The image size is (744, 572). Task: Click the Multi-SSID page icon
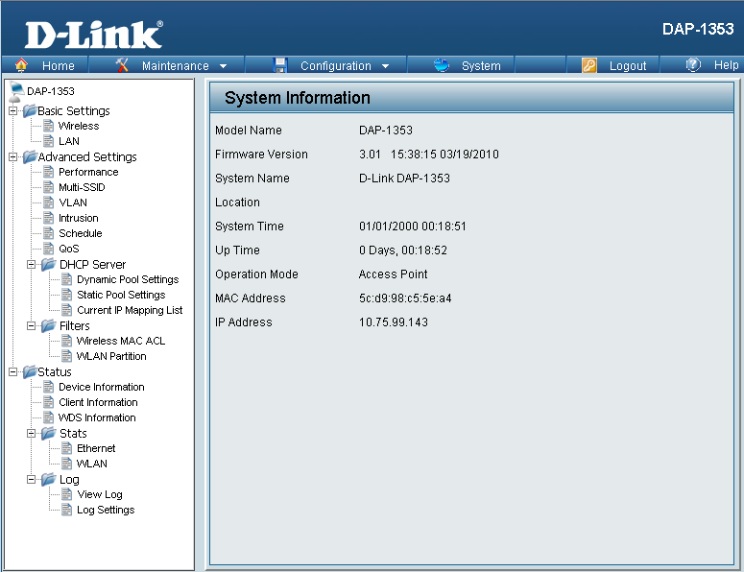[x=48, y=187]
